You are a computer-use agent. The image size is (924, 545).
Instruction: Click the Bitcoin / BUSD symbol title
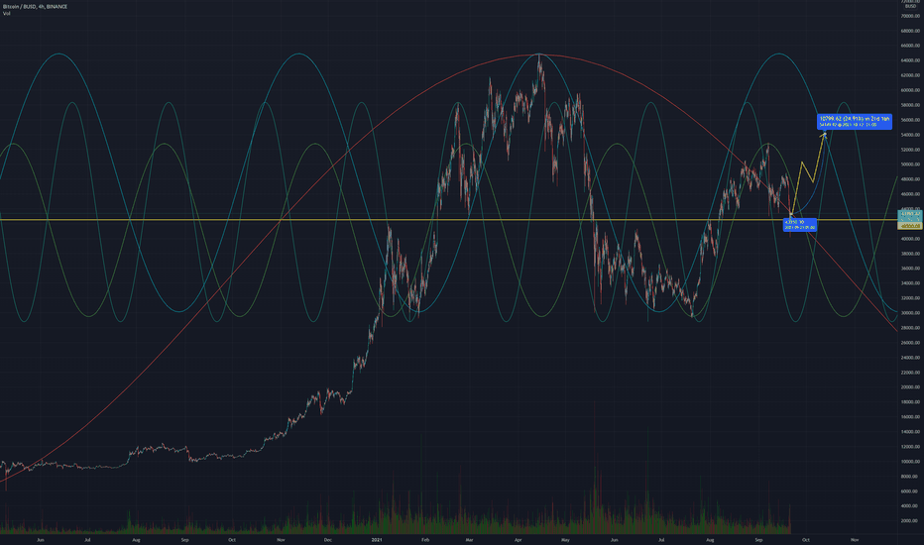pyautogui.click(x=35, y=7)
